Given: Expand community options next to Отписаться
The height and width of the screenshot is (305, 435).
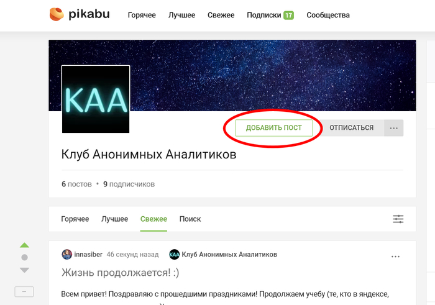Looking at the screenshot, I should pyautogui.click(x=393, y=128).
